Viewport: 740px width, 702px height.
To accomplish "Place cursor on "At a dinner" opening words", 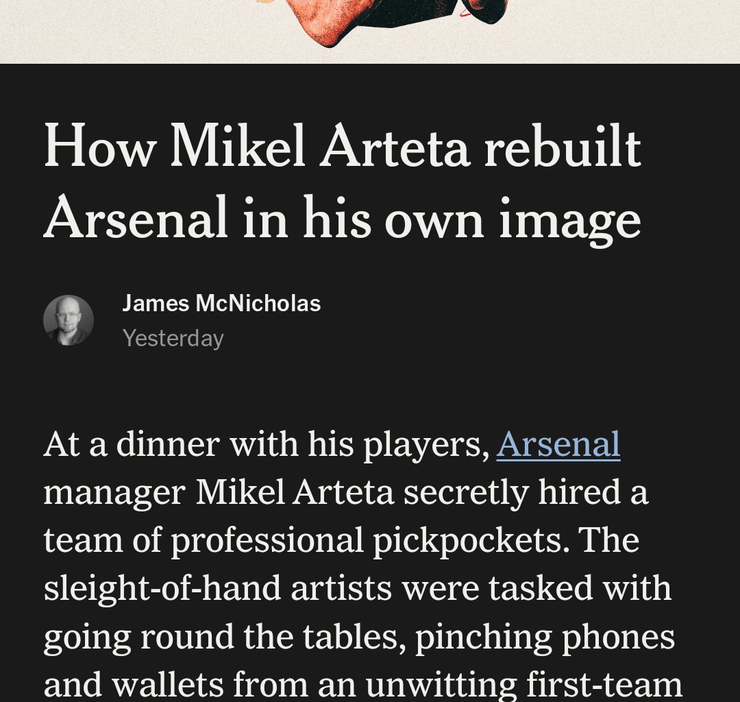I will tap(132, 444).
